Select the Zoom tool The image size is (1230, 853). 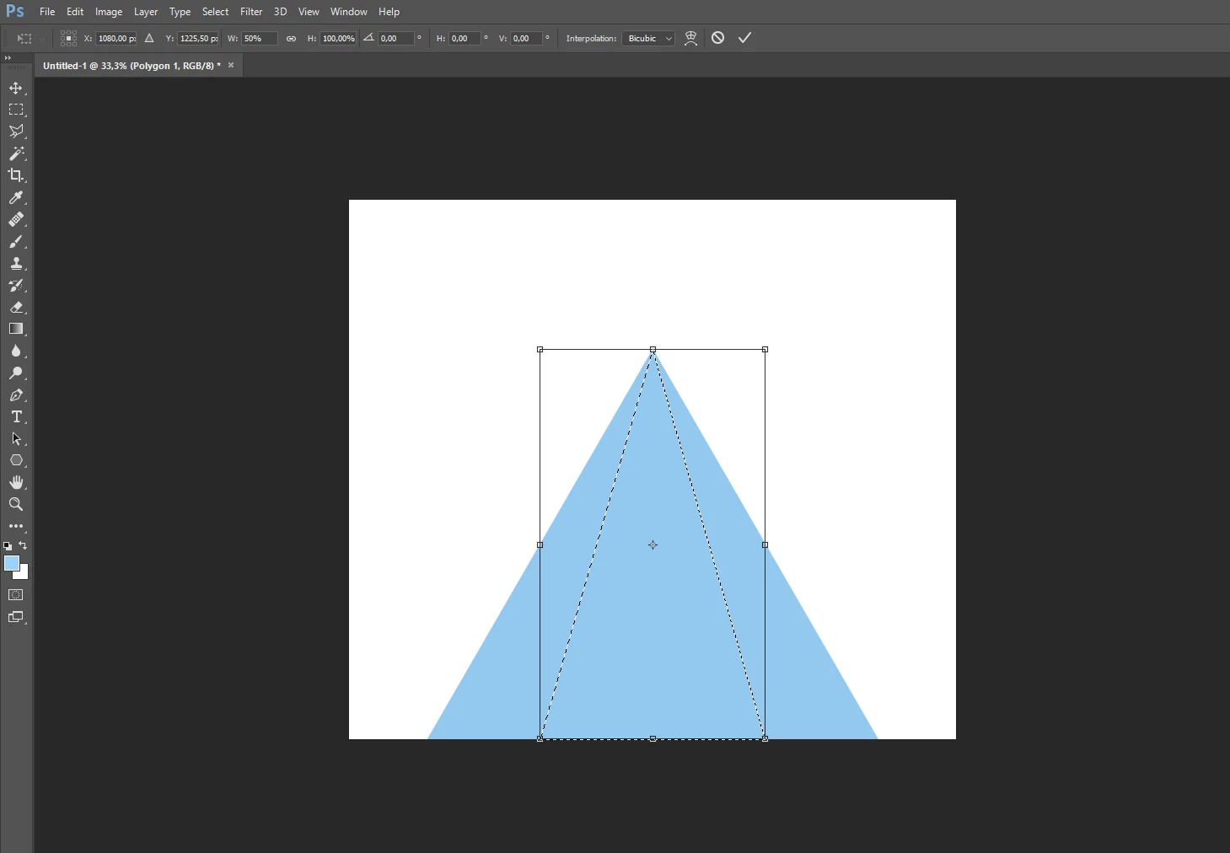click(16, 504)
